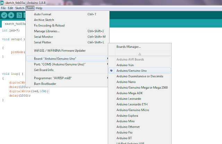222x144 pixels.
Task: Launch WiFi101 / WiFiNINA Firmware Updater
Action: [x=67, y=51]
